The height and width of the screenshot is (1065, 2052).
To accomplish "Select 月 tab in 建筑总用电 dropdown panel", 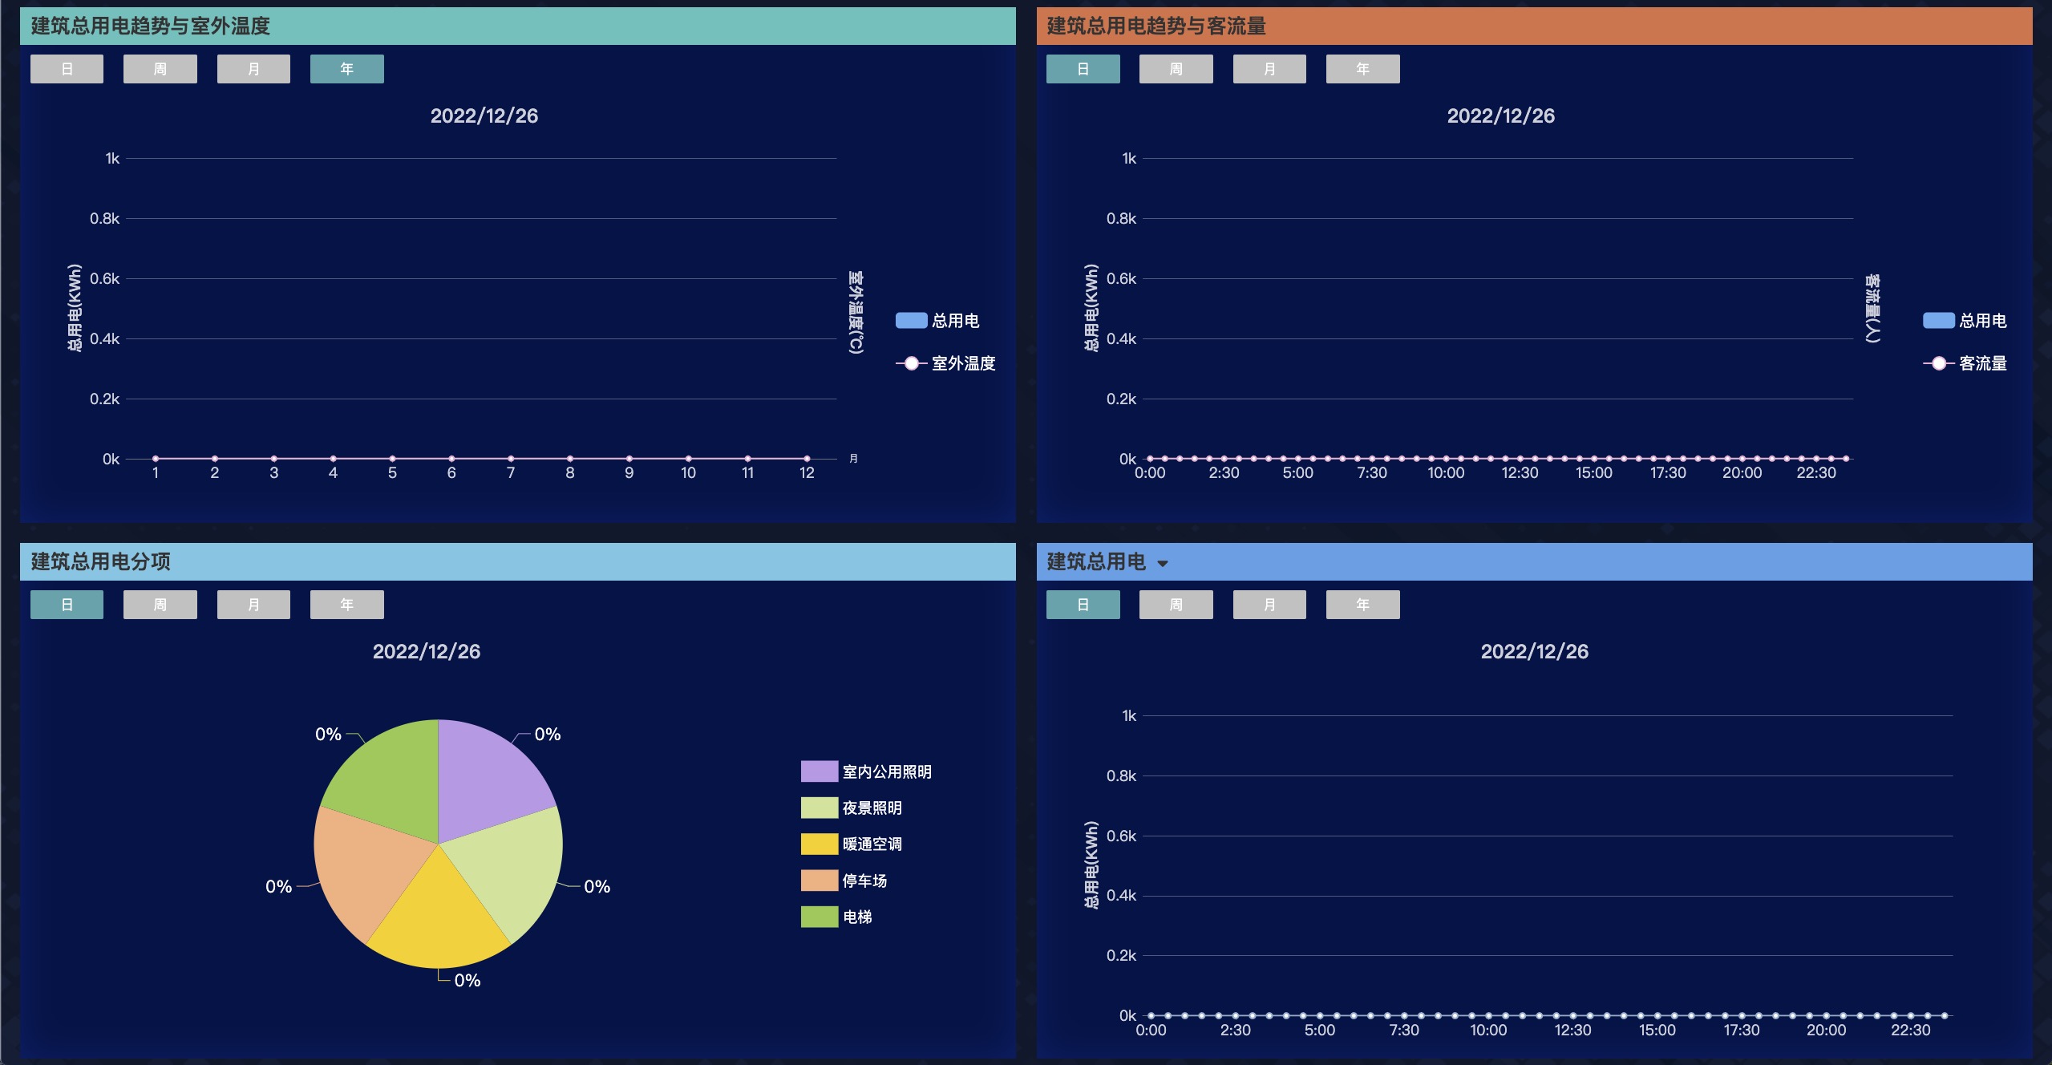I will [1269, 605].
